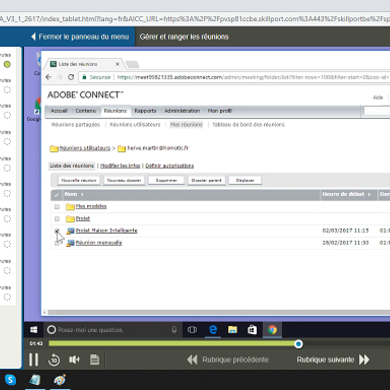Close the Liste des réunions tab
This screenshot has width=390, height=390.
117,64
